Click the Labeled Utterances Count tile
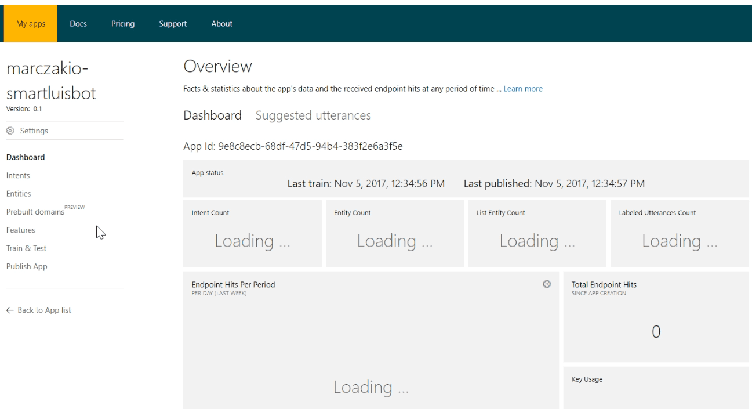The image size is (752, 409). click(x=680, y=234)
